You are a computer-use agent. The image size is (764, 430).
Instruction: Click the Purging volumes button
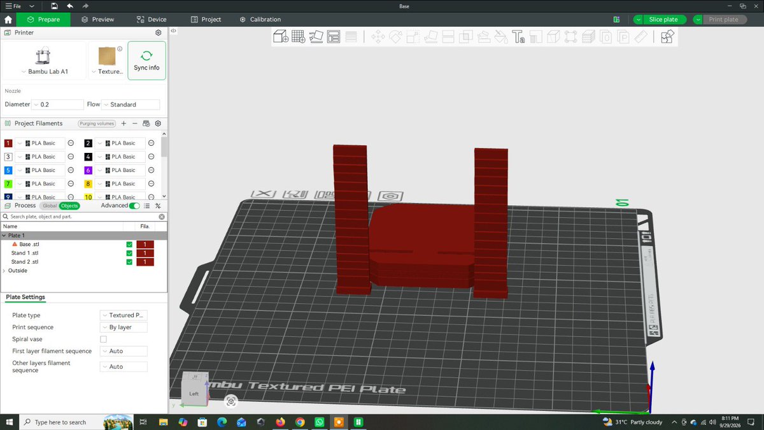click(97, 123)
